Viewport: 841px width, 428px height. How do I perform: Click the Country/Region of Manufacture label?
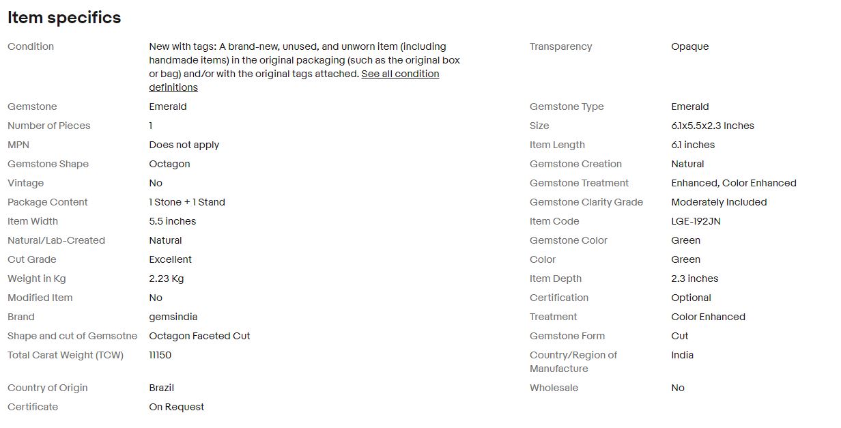(x=573, y=362)
